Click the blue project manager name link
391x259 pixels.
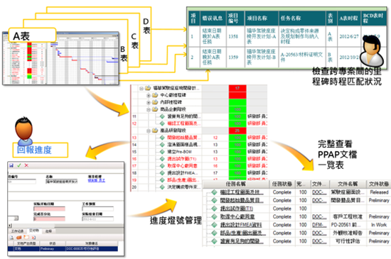coord(96,180)
